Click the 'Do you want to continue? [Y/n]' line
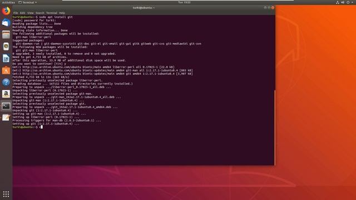 (x=39, y=64)
